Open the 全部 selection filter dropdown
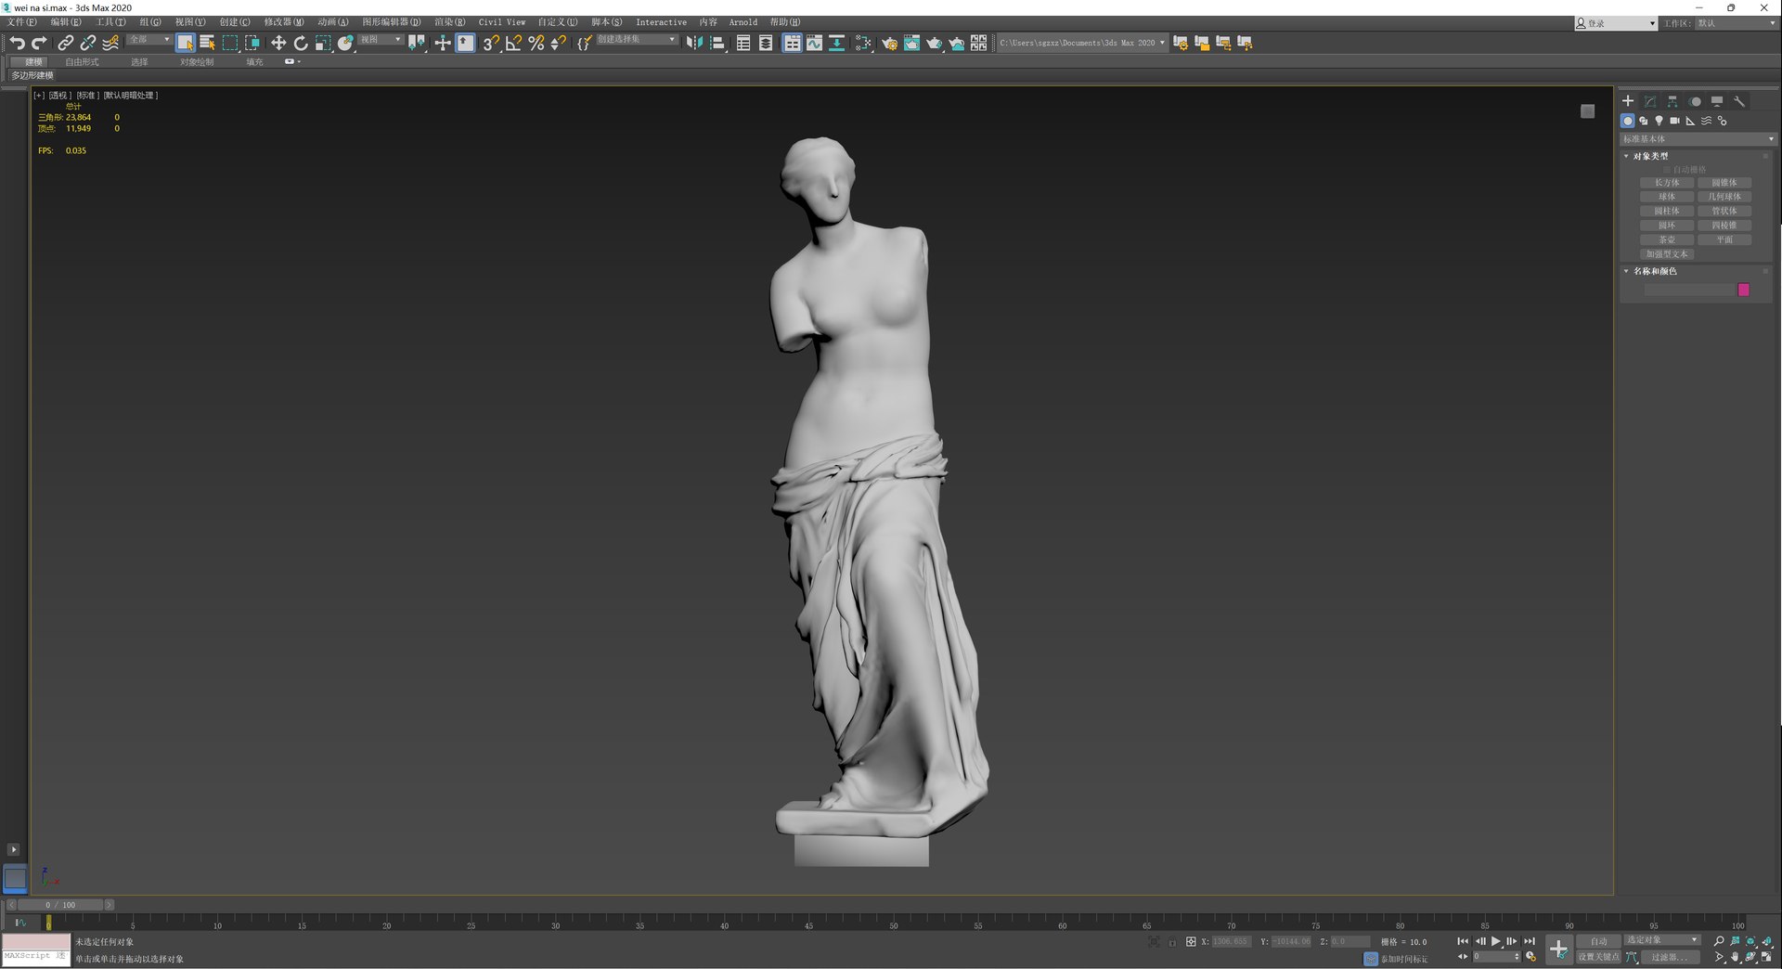The image size is (1782, 969). [148, 40]
